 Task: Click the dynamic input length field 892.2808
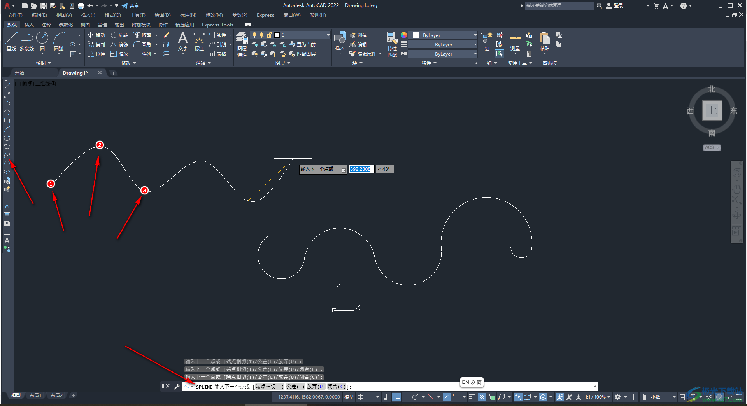coord(361,169)
